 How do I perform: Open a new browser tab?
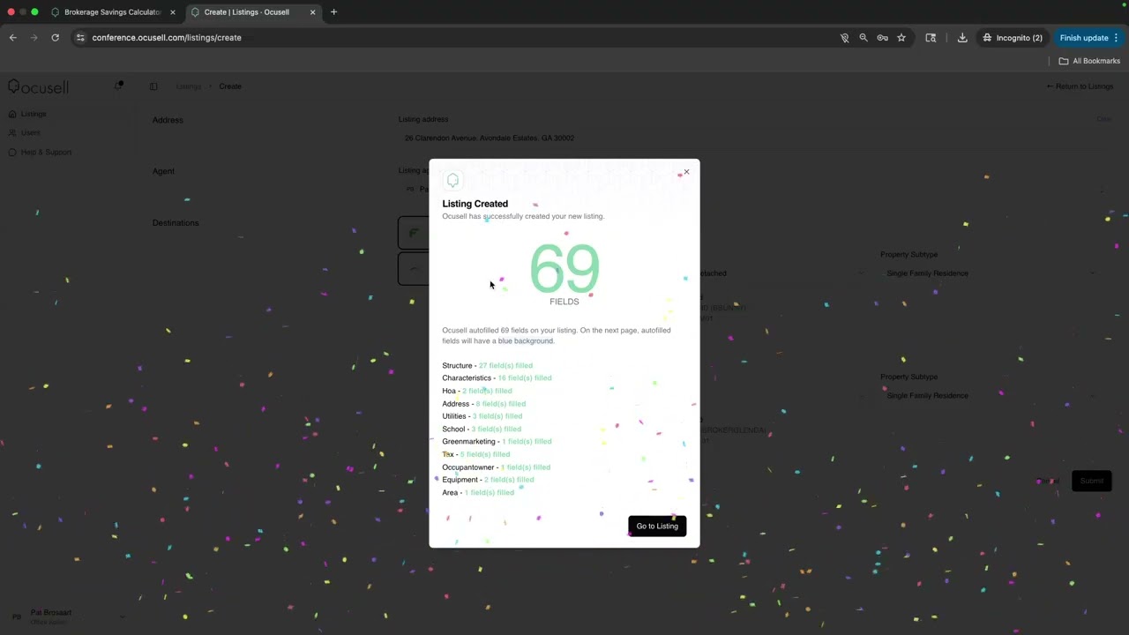(333, 12)
